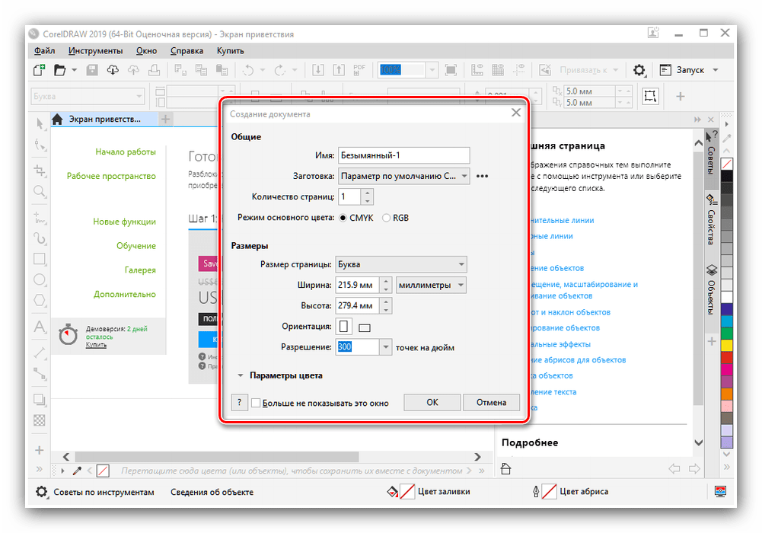Click the three dots button beside Заготовка
Image resolution: width=762 pixels, height=533 pixels.
click(482, 176)
